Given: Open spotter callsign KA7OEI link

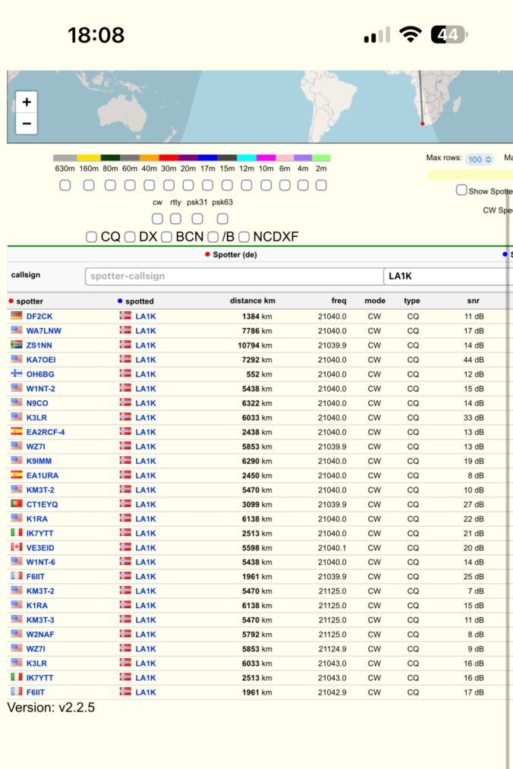Looking at the screenshot, I should (41, 359).
